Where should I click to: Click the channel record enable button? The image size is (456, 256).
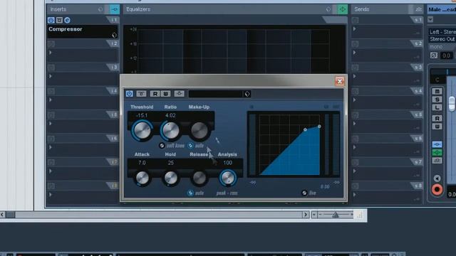pyautogui.click(x=437, y=190)
